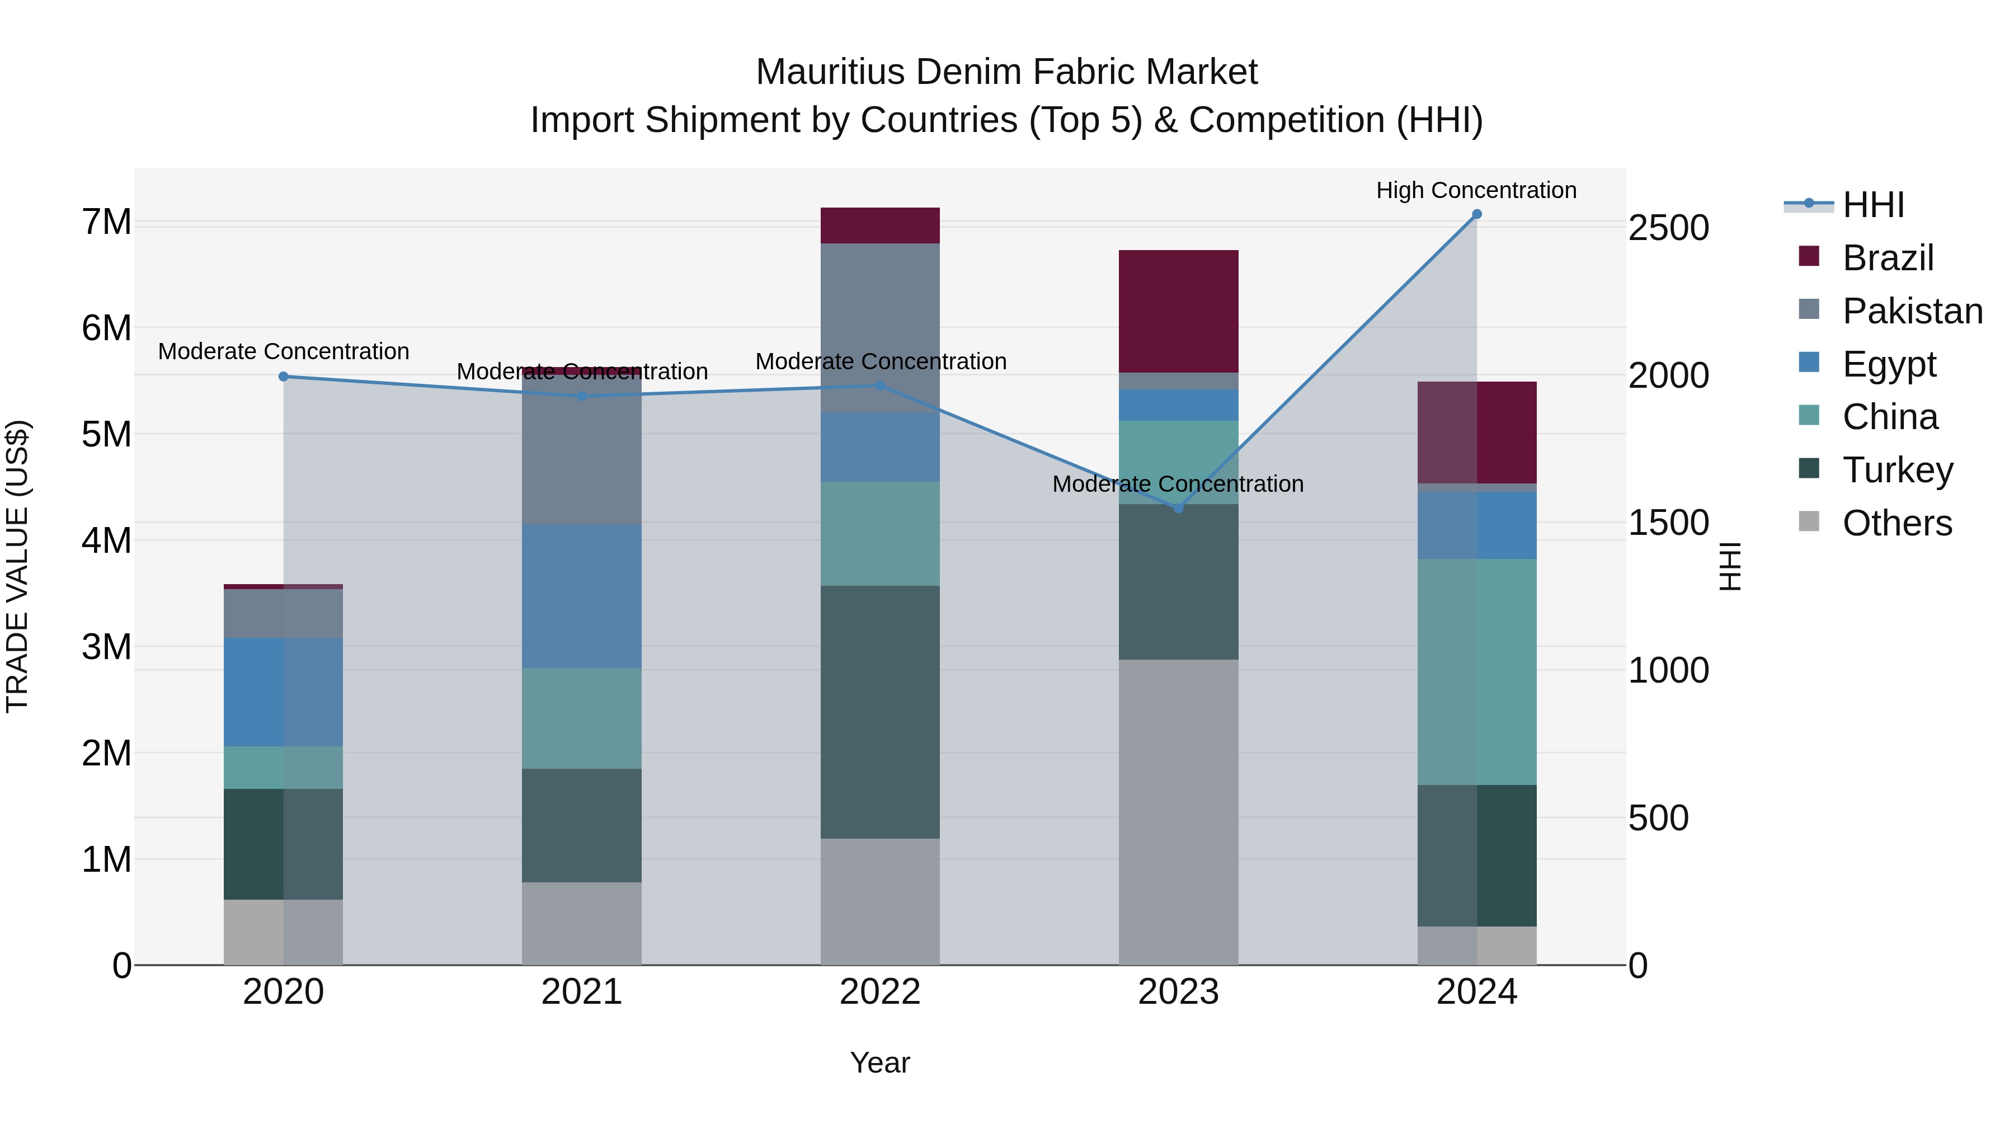The height and width of the screenshot is (1133, 2014).
Task: Toggle the Turkey legend entry
Action: [1876, 470]
